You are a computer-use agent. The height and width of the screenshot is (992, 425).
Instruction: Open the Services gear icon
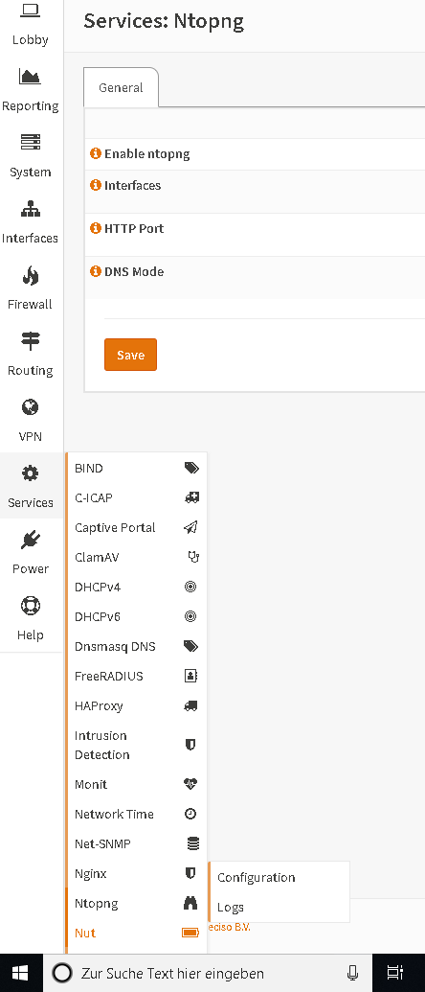coord(31,473)
